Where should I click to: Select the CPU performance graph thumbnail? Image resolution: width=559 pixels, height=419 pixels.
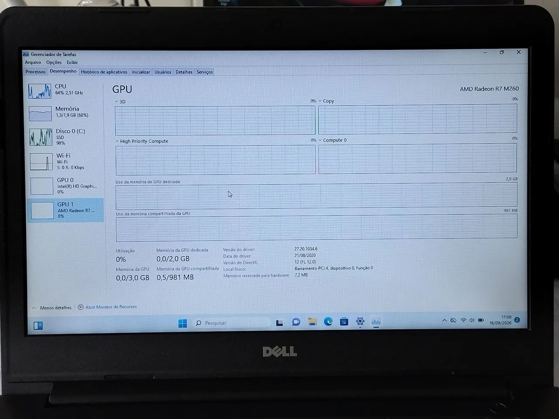[40, 92]
